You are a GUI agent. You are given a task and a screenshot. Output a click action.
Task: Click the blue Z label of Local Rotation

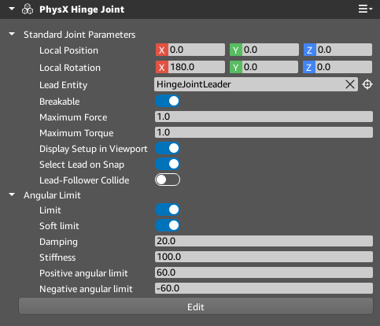pyautogui.click(x=309, y=67)
